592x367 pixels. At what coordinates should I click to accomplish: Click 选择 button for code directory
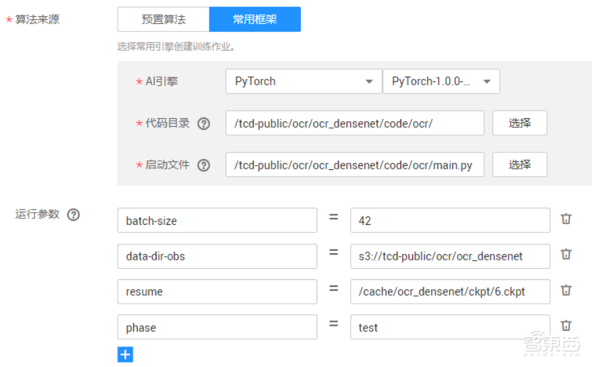point(520,123)
